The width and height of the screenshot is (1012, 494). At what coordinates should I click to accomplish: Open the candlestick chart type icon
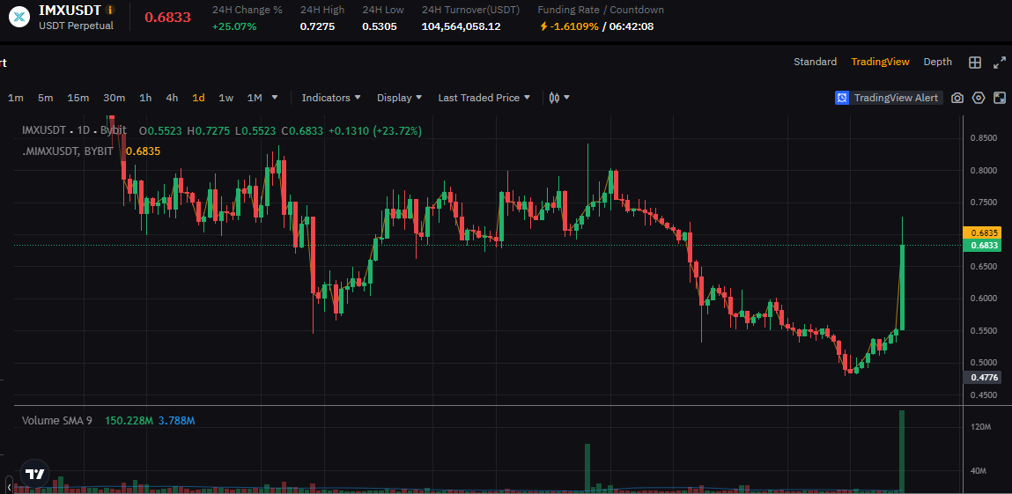click(554, 98)
